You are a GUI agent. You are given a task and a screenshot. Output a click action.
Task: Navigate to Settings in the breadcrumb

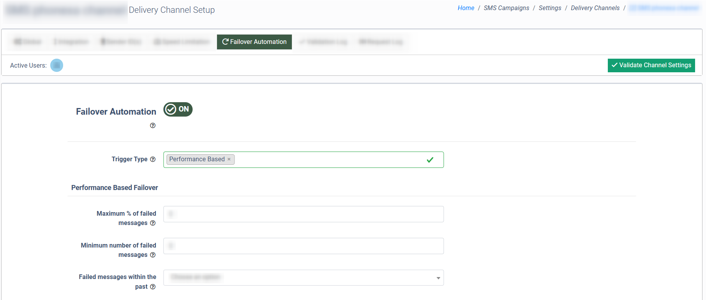(550, 8)
